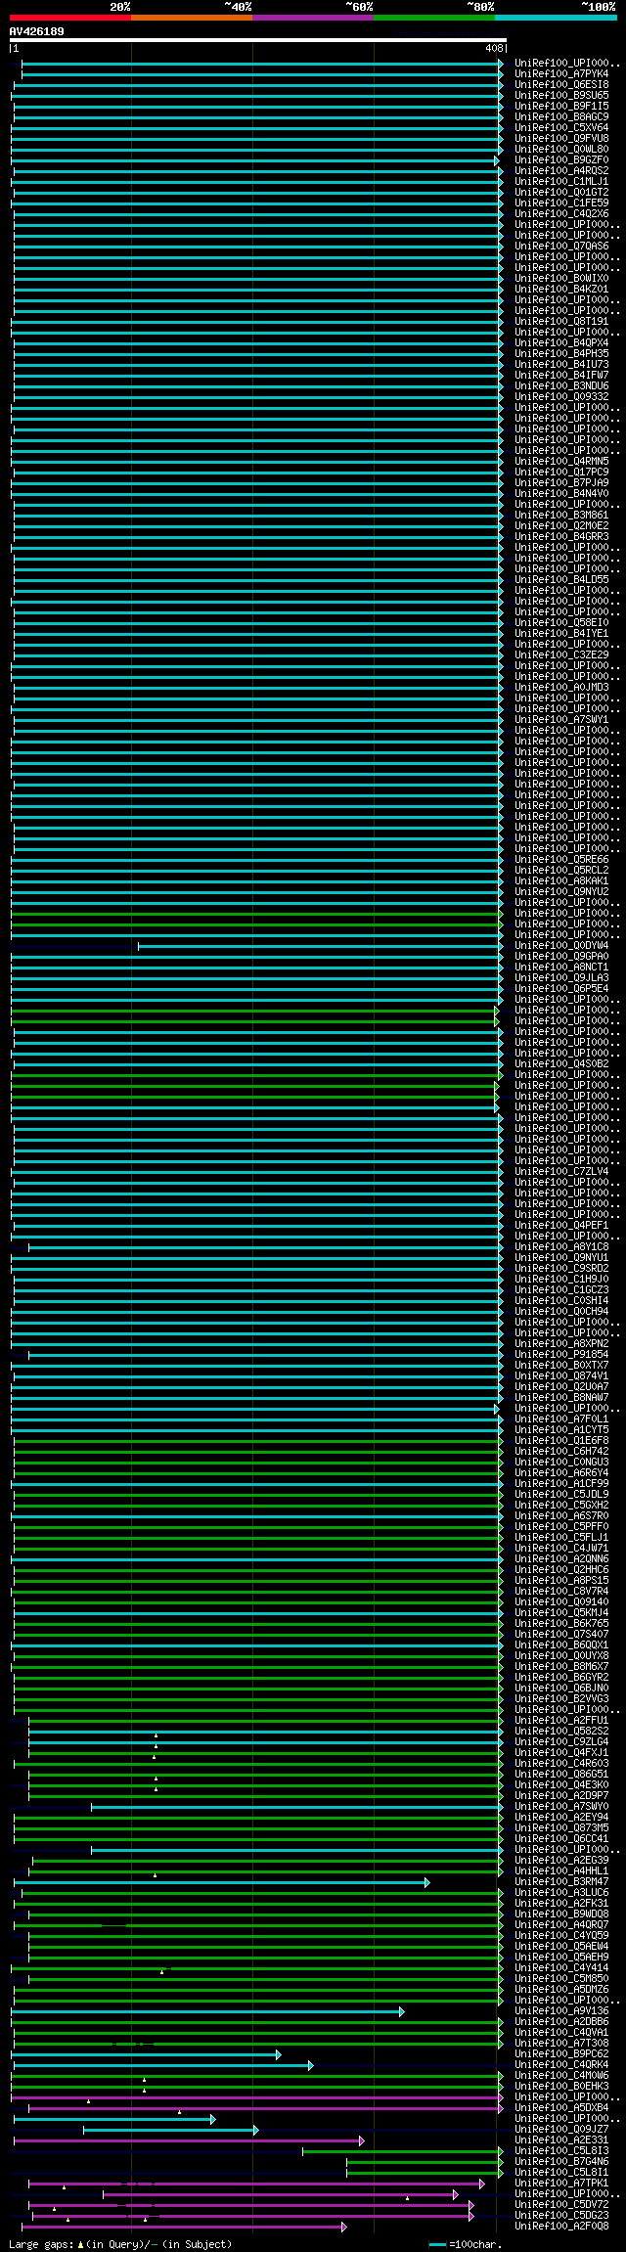This screenshot has height=2252, width=626.
Task: Open the UniRef100_Q8T191 entry
Action: 561,321
